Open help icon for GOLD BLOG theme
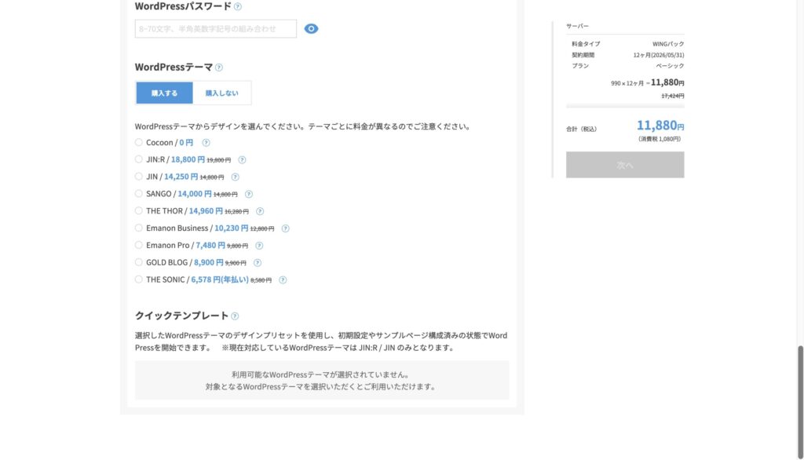The width and height of the screenshot is (804, 460). tap(258, 262)
